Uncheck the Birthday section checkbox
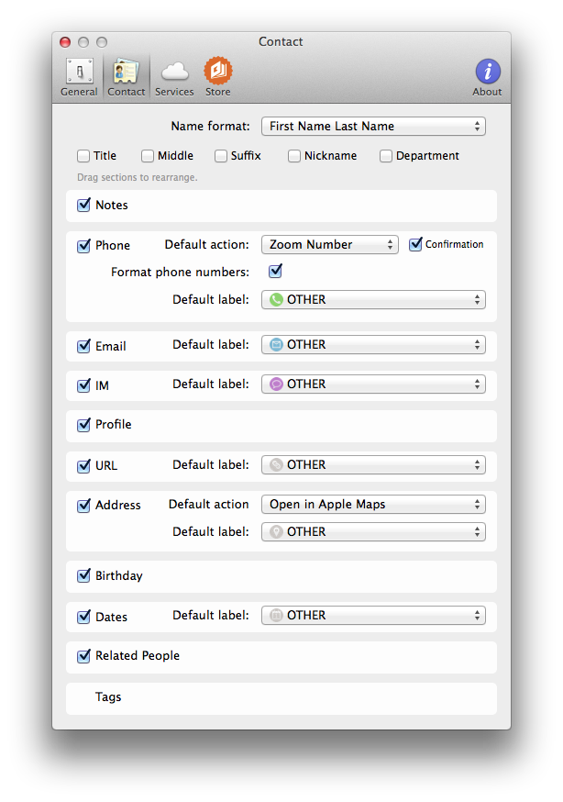Screen dimensions: 563x802 pyautogui.click(x=83, y=576)
